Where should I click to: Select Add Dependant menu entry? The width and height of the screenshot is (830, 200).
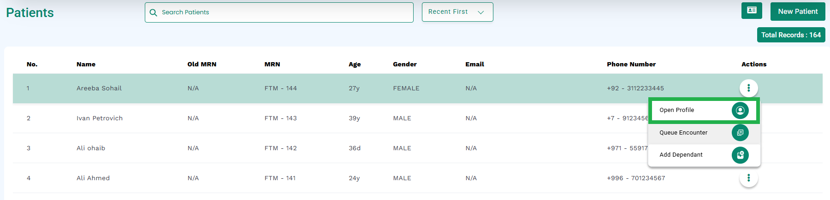pos(704,155)
